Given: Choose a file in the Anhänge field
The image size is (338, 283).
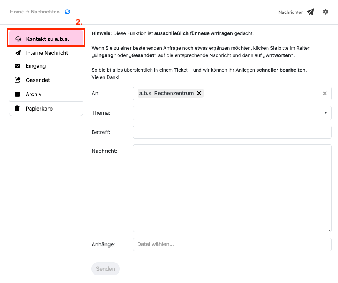Looking at the screenshot, I should [232, 244].
